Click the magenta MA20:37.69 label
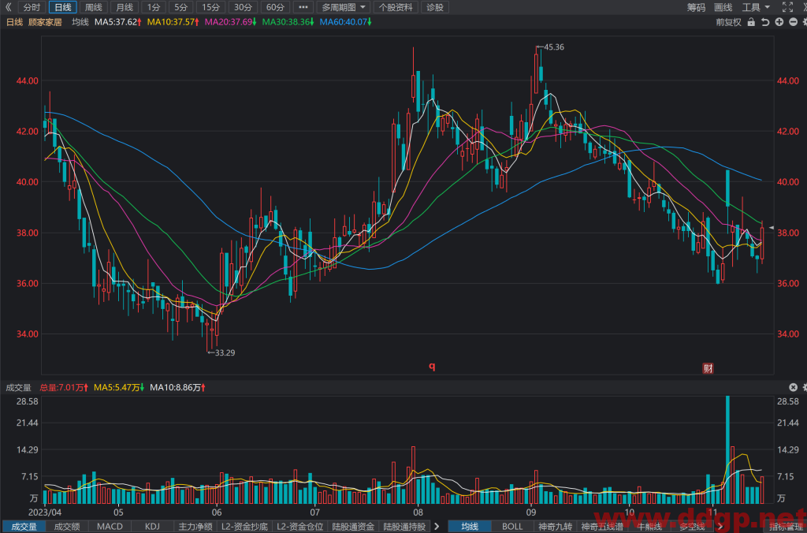 231,22
